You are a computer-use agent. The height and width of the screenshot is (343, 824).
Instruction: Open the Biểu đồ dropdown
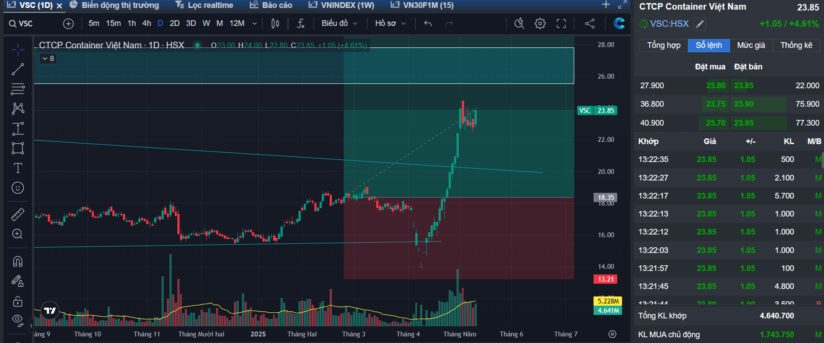click(x=339, y=23)
